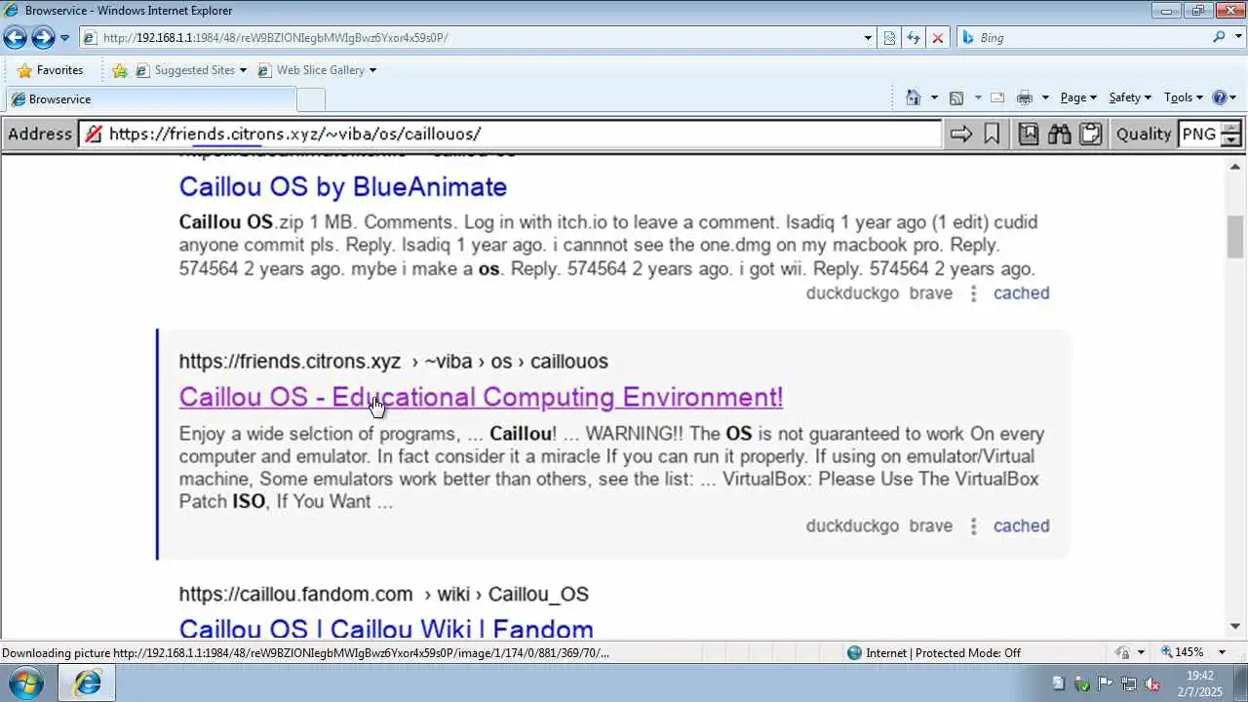Print the page with the printer icon
Image resolution: width=1248 pixels, height=702 pixels.
(x=1024, y=97)
